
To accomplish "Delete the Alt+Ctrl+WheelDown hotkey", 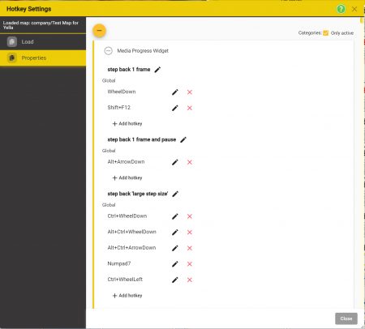I will click(190, 233).
